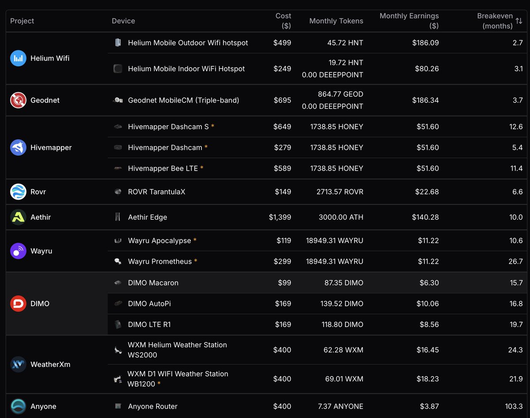Click the Hivemapper Dashcam $279 cost cell

point(282,148)
